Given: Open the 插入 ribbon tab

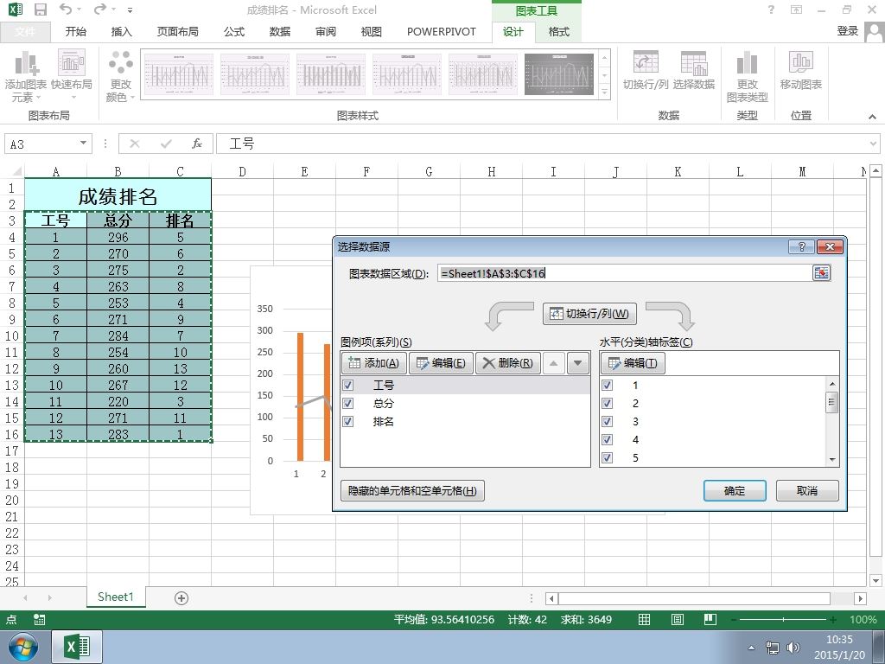Looking at the screenshot, I should point(121,32).
